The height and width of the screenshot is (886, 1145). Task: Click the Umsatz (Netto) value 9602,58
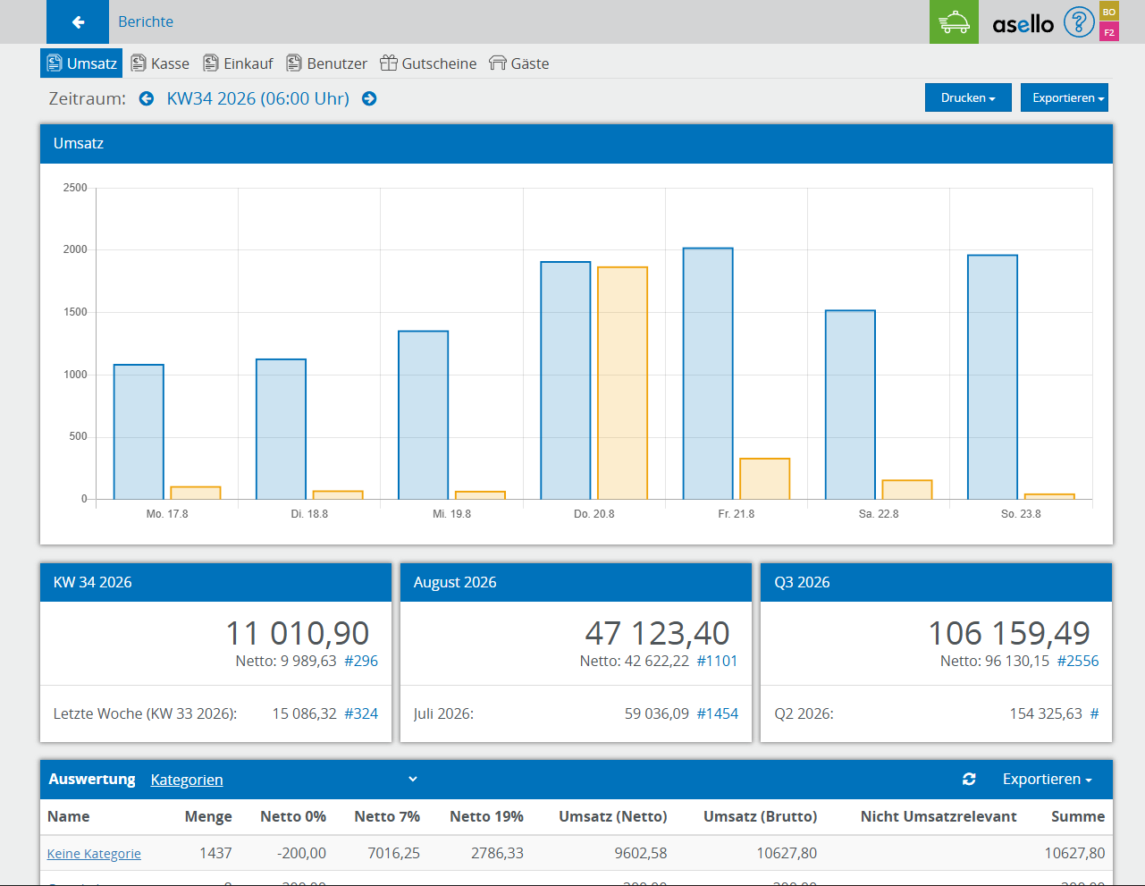tap(641, 853)
